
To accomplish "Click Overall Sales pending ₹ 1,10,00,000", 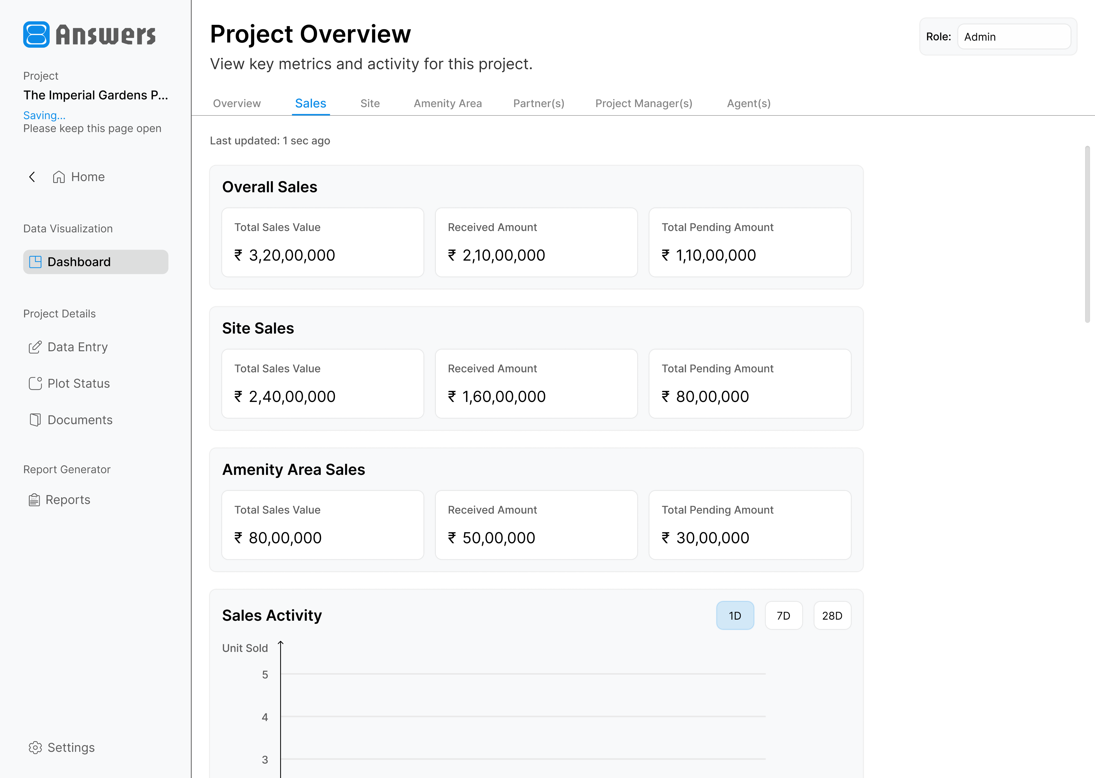I will pos(709,255).
